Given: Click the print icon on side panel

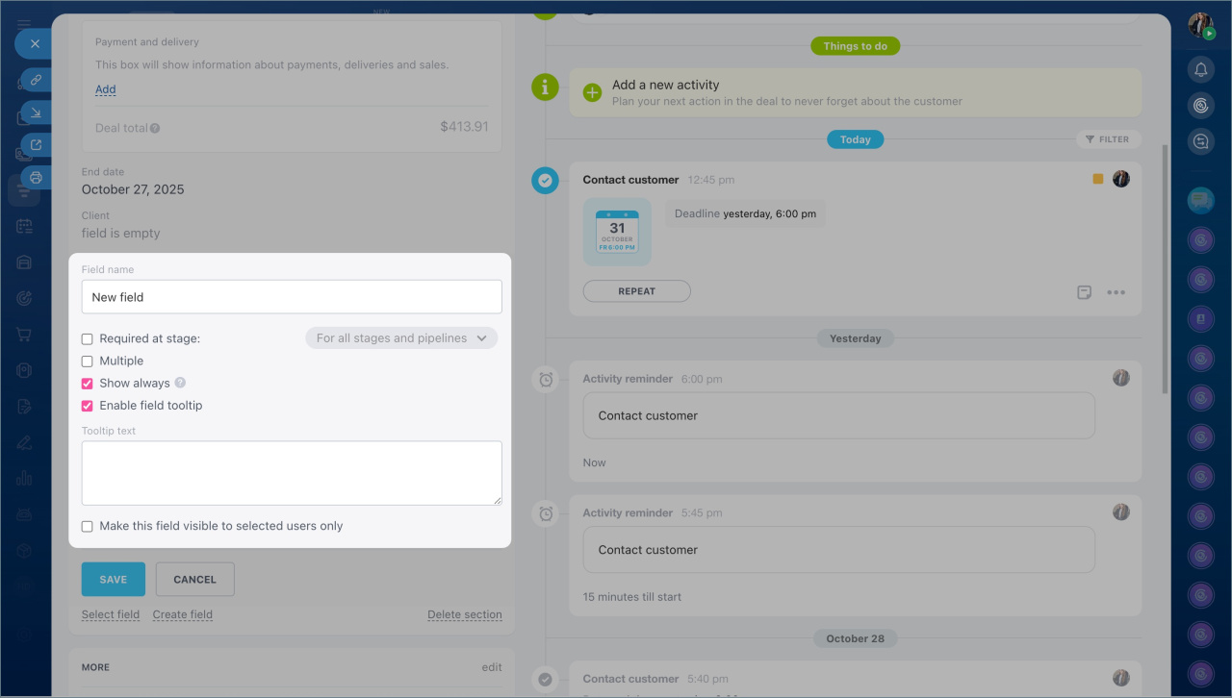Looking at the screenshot, I should click(36, 178).
